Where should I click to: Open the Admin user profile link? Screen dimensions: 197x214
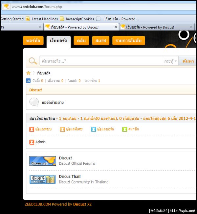(x=40, y=142)
